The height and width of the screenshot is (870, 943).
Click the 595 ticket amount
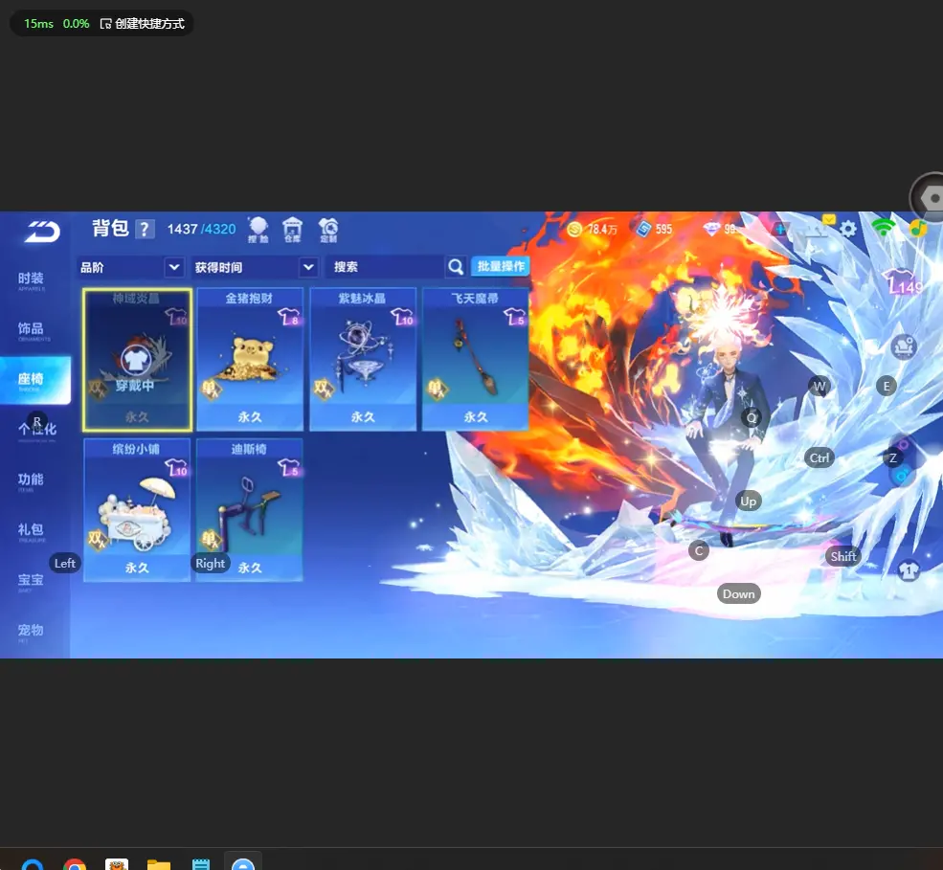coord(664,229)
